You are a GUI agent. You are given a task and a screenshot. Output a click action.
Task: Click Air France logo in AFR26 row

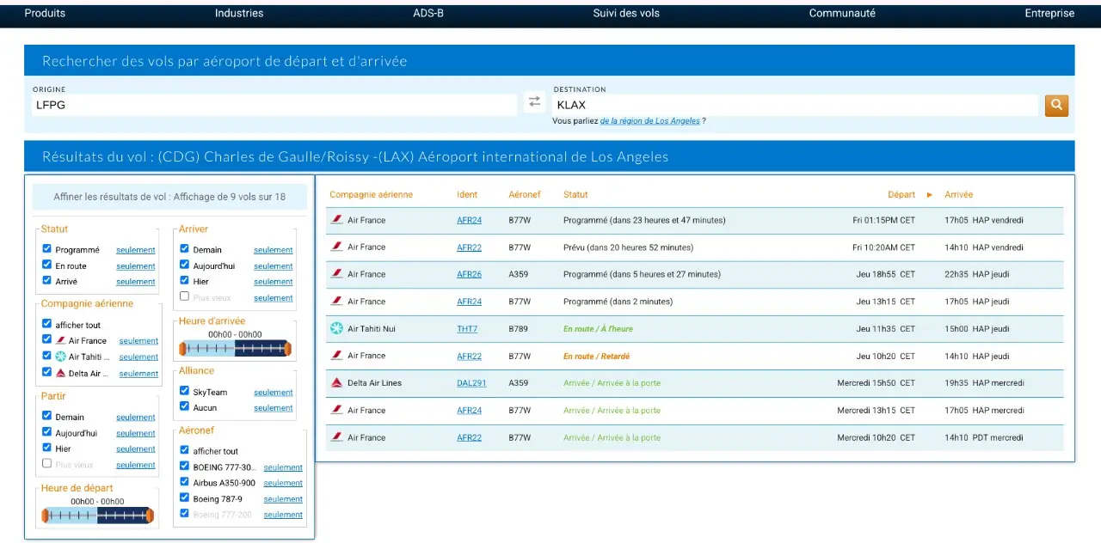pyautogui.click(x=336, y=274)
